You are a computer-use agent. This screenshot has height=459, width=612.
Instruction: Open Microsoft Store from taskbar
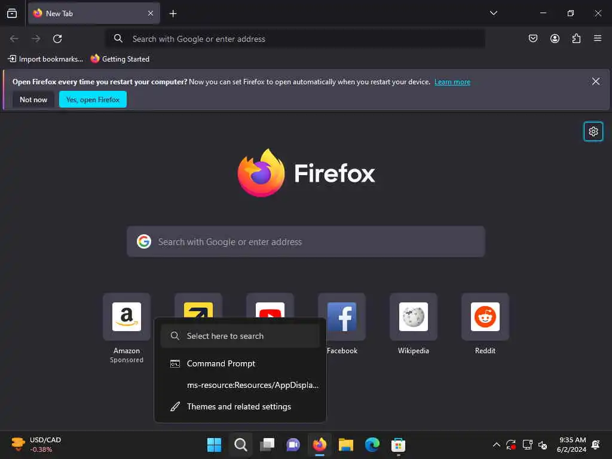399,445
